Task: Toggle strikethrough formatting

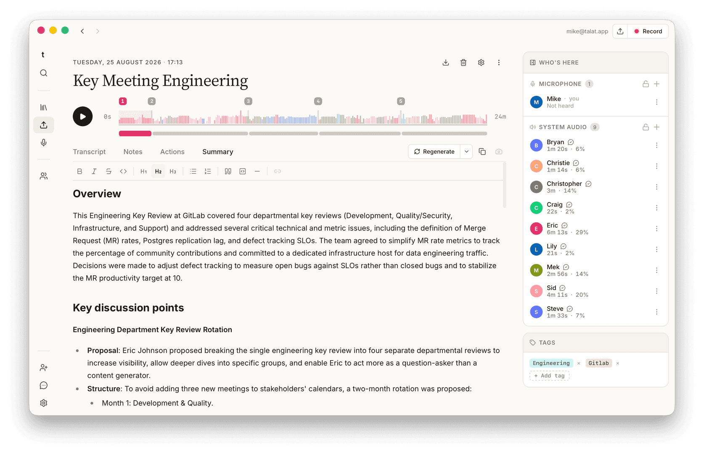Action: 109,172
